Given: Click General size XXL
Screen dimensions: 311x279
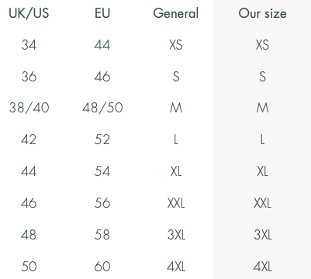Looking at the screenshot, I should [176, 203].
